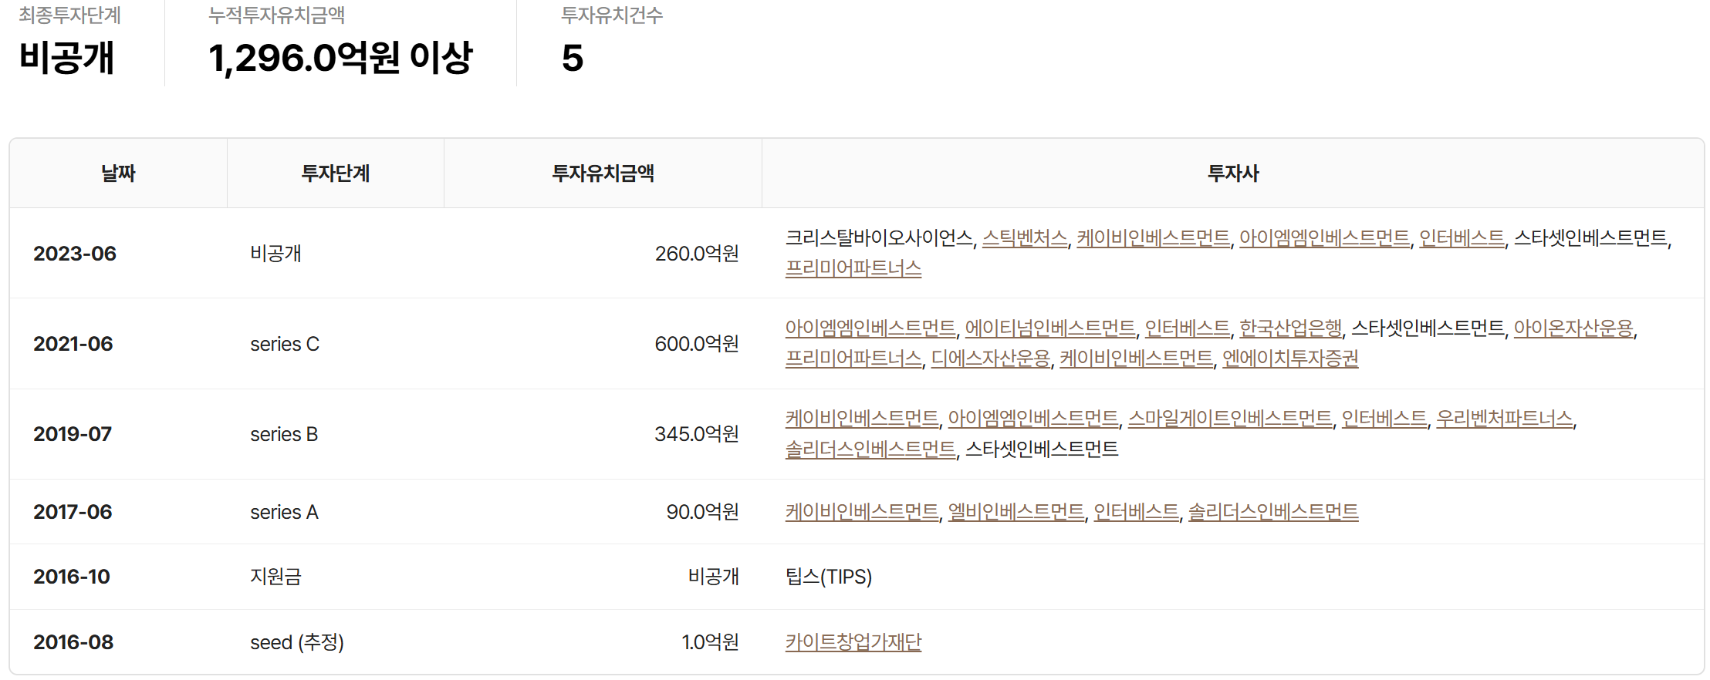Open the 한국산업은행 investor link
This screenshot has height=680, width=1710.
1290,328
